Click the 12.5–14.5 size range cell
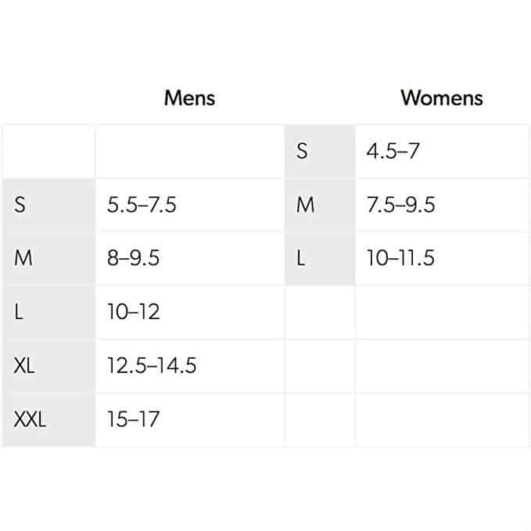The width and height of the screenshot is (531, 531). tap(189, 366)
